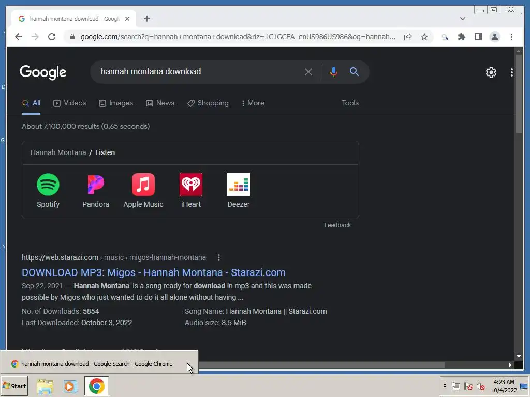The height and width of the screenshot is (397, 530).
Task: Open the Starazi DOWNLOAD MP3 Migos result
Action: [153, 272]
